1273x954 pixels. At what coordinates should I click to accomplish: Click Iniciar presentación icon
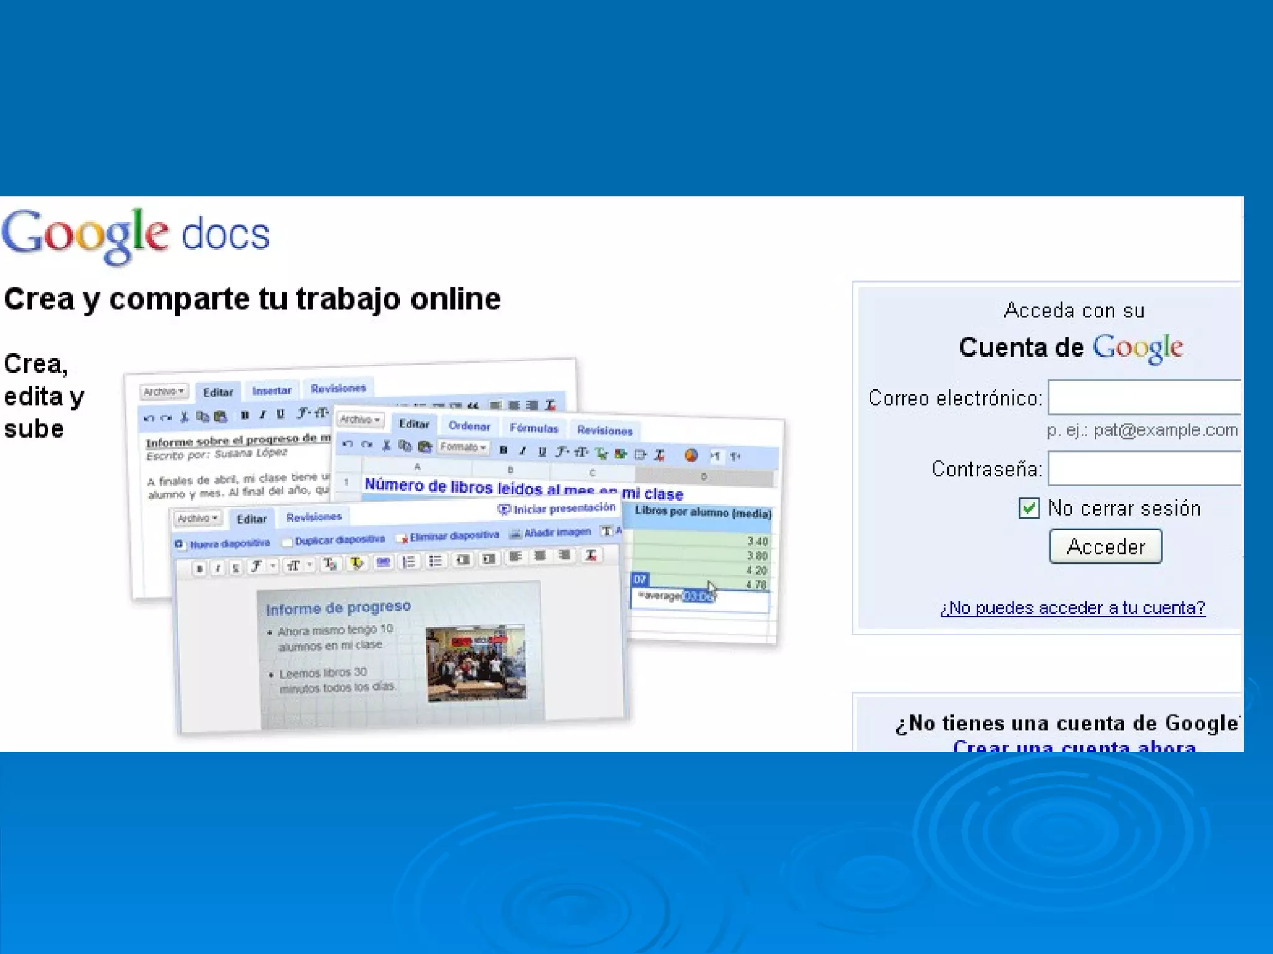pos(503,510)
